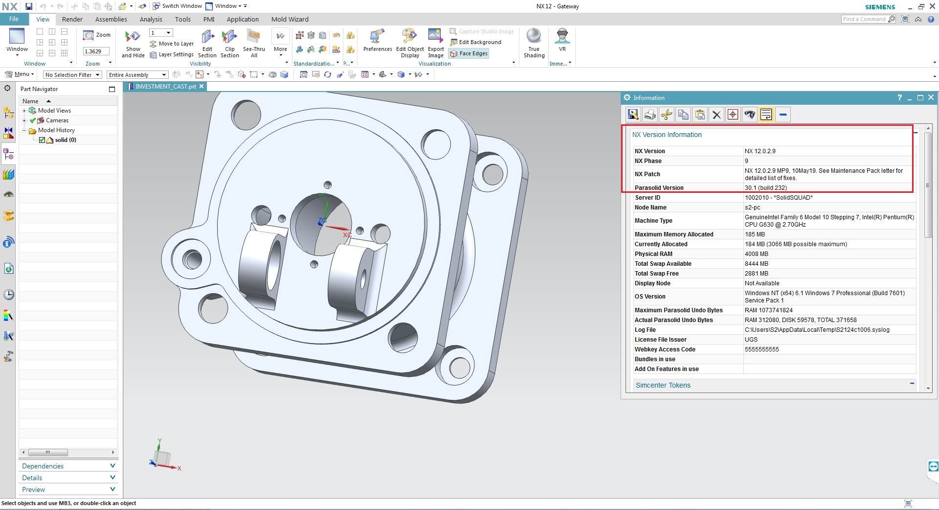Open resource bar settings gear

point(7,89)
